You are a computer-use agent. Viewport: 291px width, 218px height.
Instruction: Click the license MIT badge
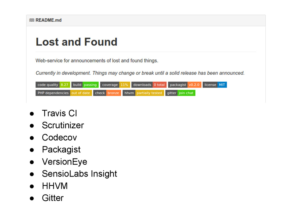215,85
